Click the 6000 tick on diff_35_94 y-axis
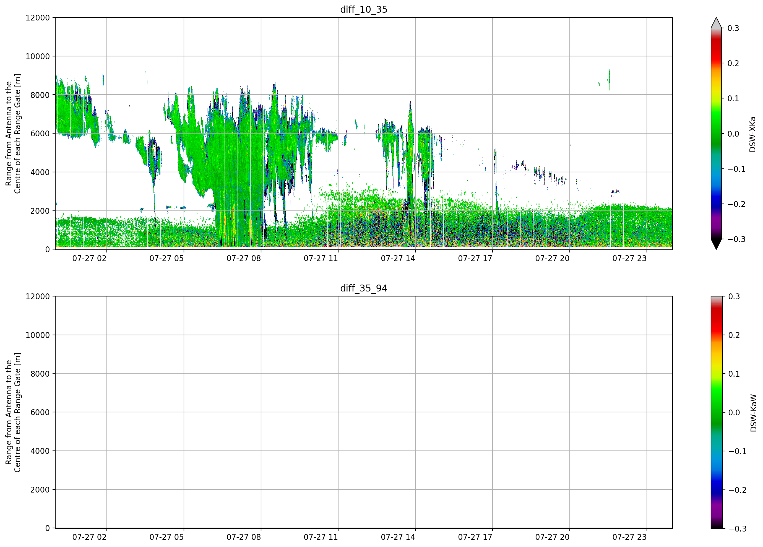Image resolution: width=763 pixels, height=547 pixels. pyautogui.click(x=40, y=412)
